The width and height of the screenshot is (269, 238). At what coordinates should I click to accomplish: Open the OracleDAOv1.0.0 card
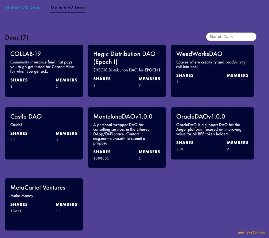212,133
